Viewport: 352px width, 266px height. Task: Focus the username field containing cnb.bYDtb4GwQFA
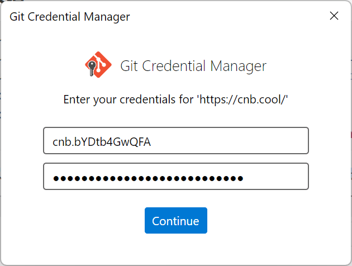(x=175, y=141)
